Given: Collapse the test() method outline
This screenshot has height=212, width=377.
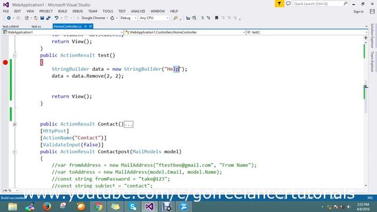Looking at the screenshot, I should point(15,55).
